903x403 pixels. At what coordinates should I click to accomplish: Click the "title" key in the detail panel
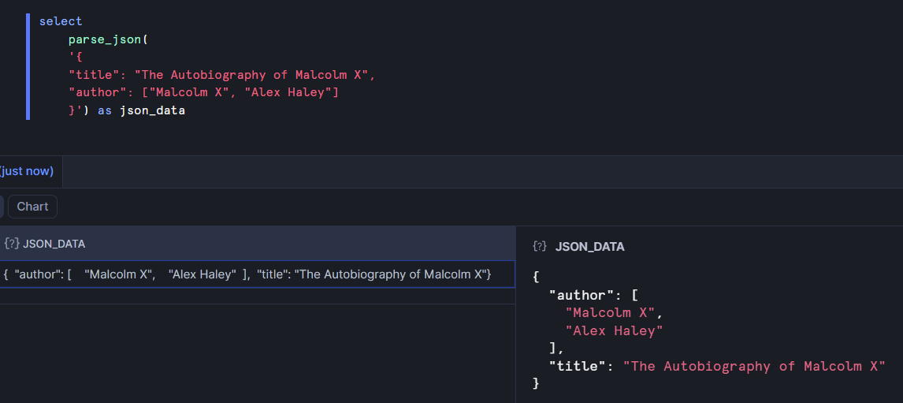[578, 366]
